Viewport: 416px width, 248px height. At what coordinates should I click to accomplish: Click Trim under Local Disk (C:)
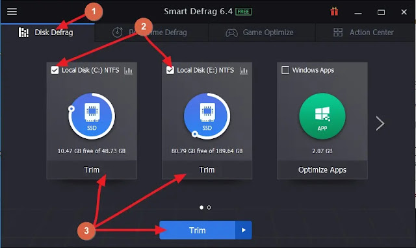coord(92,169)
